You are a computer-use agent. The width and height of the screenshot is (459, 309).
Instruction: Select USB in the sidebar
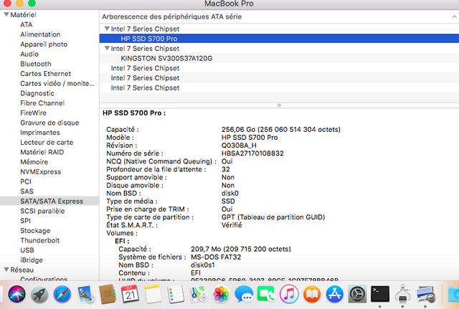27,250
